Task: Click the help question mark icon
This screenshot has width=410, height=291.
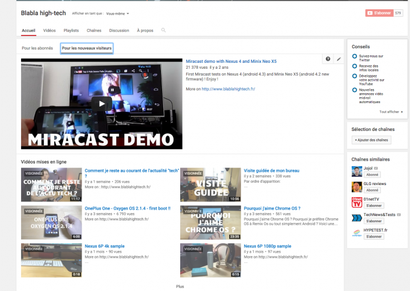Action: coord(328,59)
